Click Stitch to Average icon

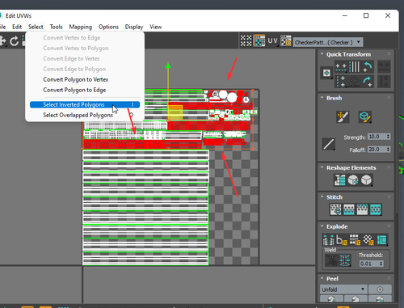pyautogui.click(x=349, y=209)
